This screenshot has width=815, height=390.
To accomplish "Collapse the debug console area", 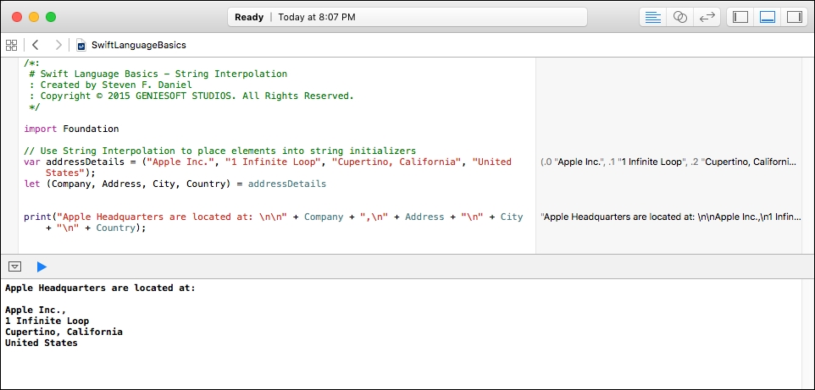I will point(15,266).
